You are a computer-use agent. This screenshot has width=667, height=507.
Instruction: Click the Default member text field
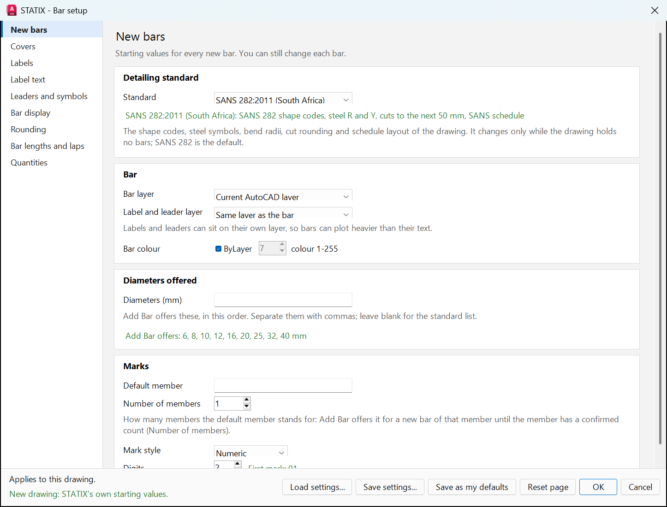point(283,386)
